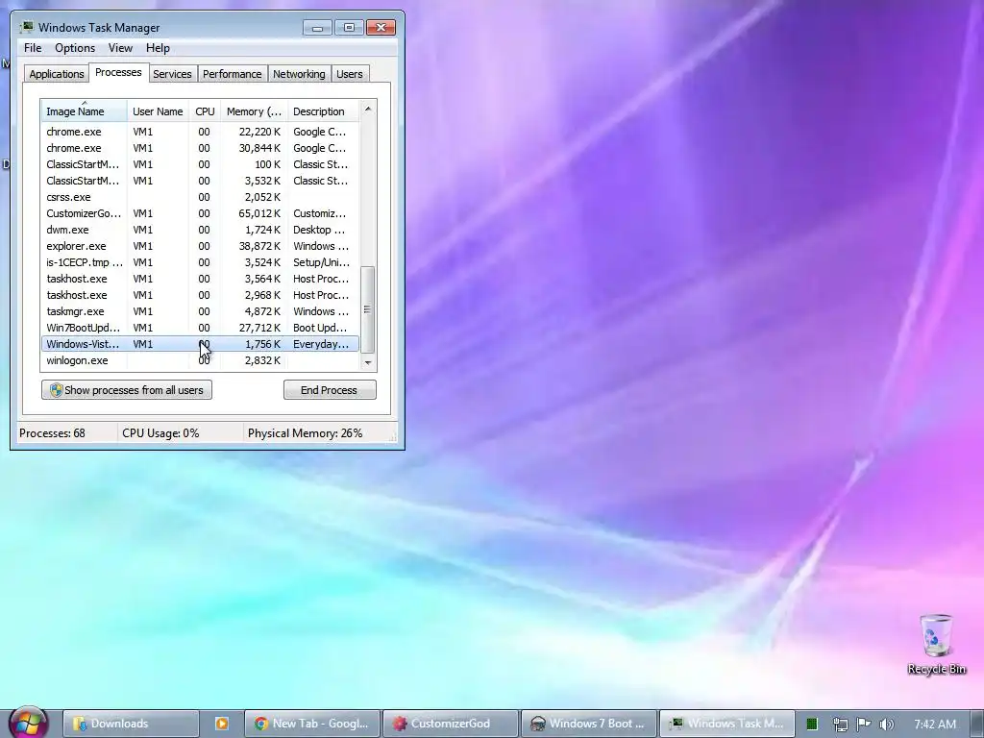Image resolution: width=984 pixels, height=738 pixels.
Task: Select the winlogon.exe process row
Action: pyautogui.click(x=200, y=360)
